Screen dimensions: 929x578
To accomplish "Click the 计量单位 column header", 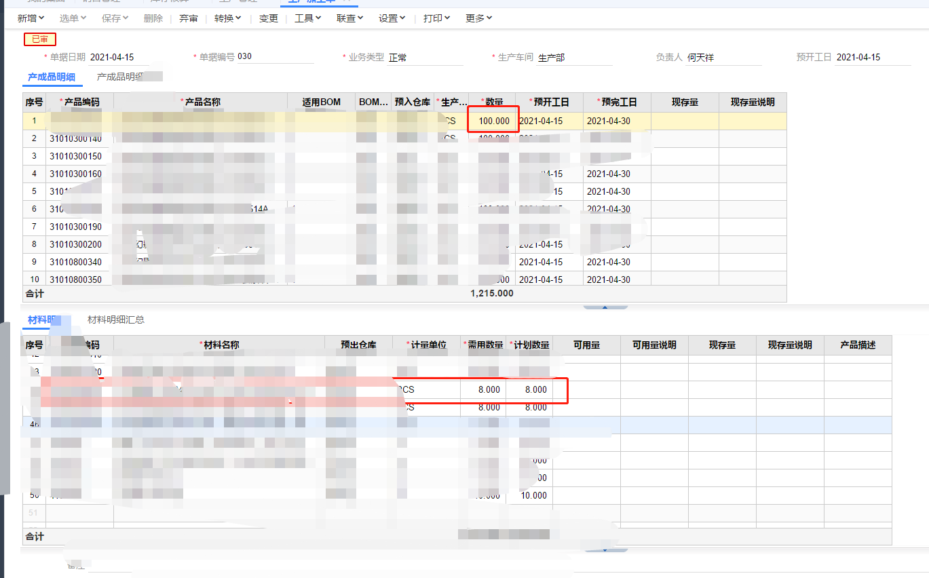I will (x=426, y=345).
